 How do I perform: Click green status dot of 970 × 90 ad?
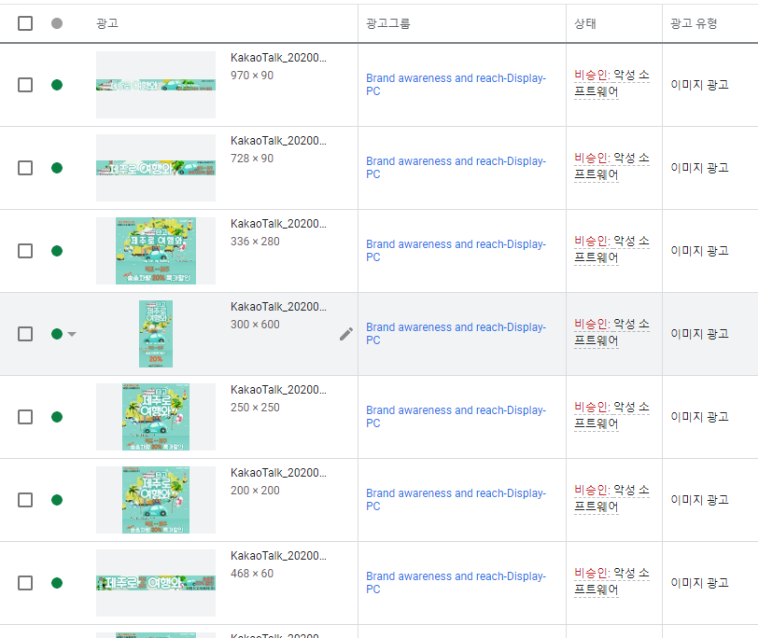click(x=57, y=85)
